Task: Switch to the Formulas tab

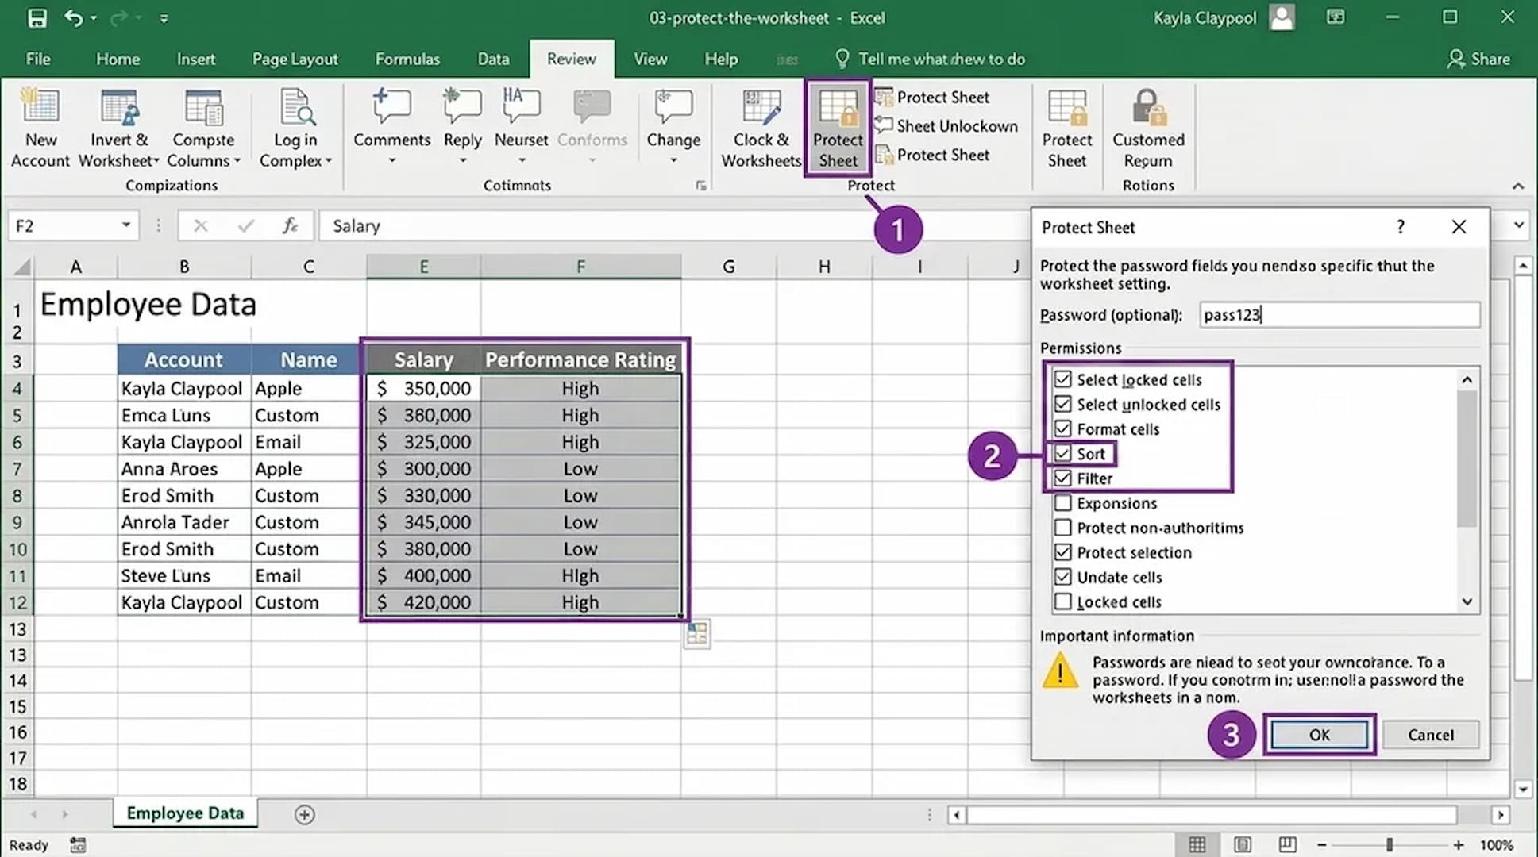Action: click(x=407, y=59)
